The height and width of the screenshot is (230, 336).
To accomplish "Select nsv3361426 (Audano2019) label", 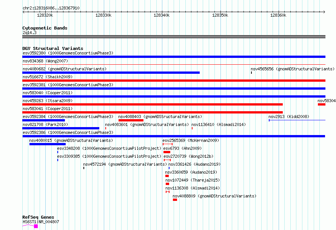I will tap(194, 164).
